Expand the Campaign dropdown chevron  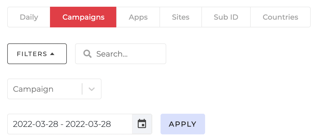coord(92,89)
